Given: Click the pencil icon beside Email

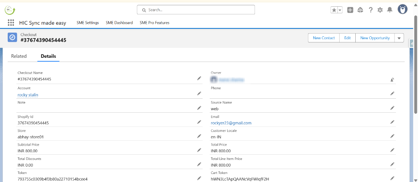Looking at the screenshot, I should [392, 122].
